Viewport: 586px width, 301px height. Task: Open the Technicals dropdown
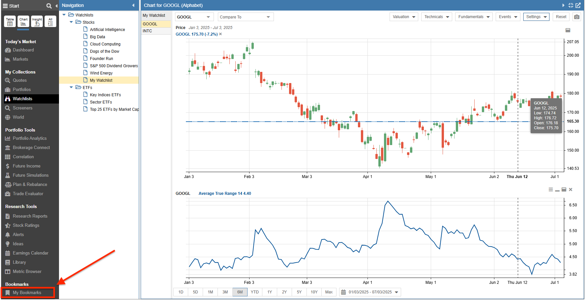click(436, 17)
